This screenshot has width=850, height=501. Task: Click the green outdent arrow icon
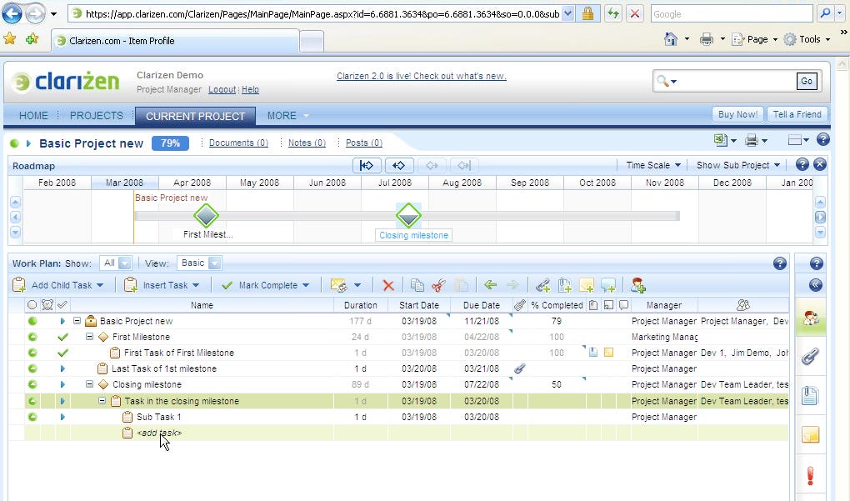pos(491,285)
